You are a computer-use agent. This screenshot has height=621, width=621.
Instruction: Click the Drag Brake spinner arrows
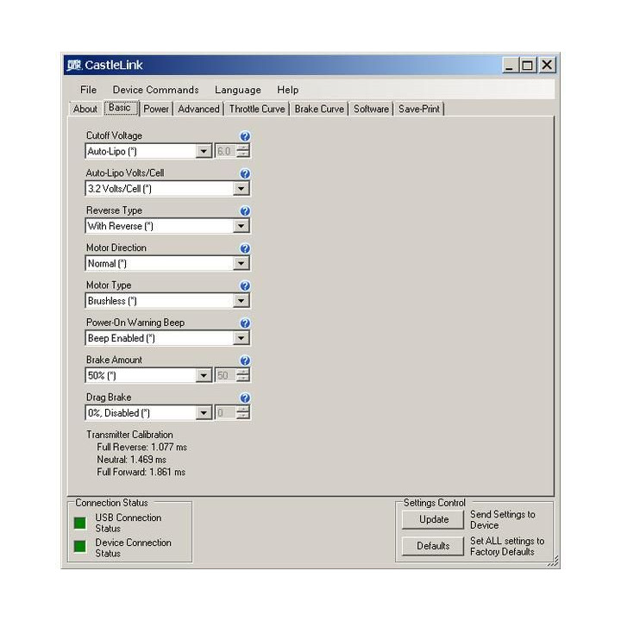pyautogui.click(x=243, y=413)
